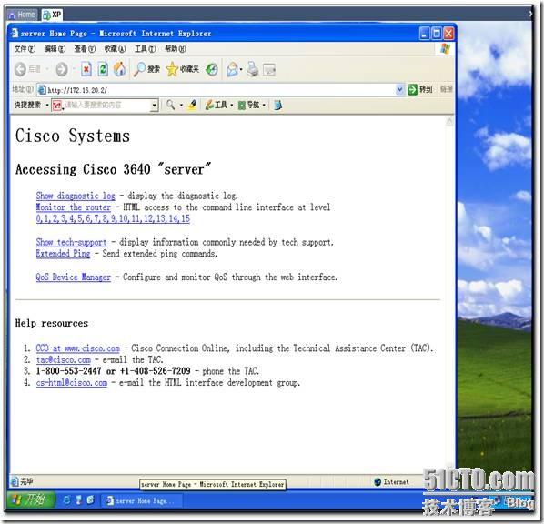Screen dimensions: 544x524
Task: Open the Search magnifier toolbar button
Action: 147,69
